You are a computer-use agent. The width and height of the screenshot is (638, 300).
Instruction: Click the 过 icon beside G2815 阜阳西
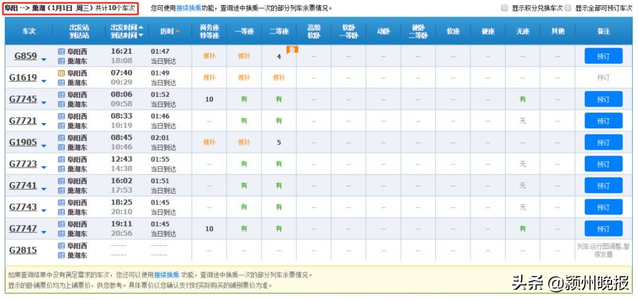tap(61, 245)
